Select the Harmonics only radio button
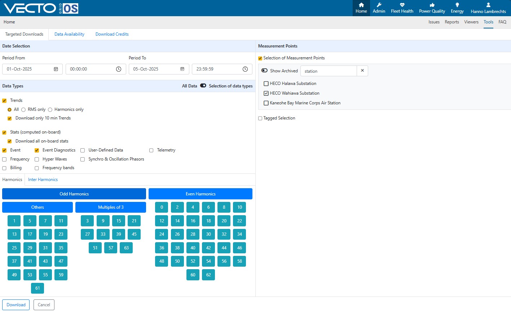The image size is (511, 312). (x=50, y=110)
